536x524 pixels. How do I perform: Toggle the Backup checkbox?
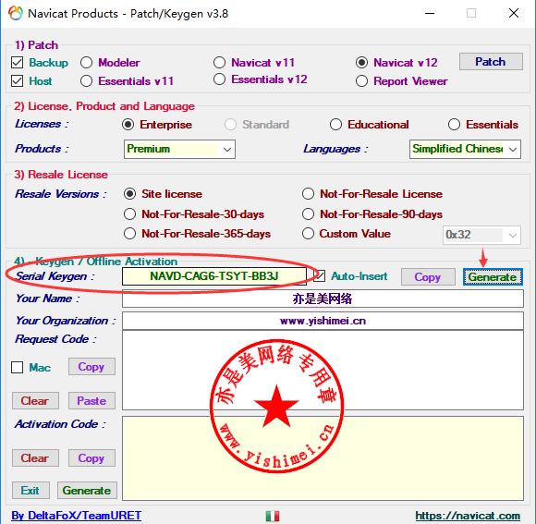[x=17, y=63]
